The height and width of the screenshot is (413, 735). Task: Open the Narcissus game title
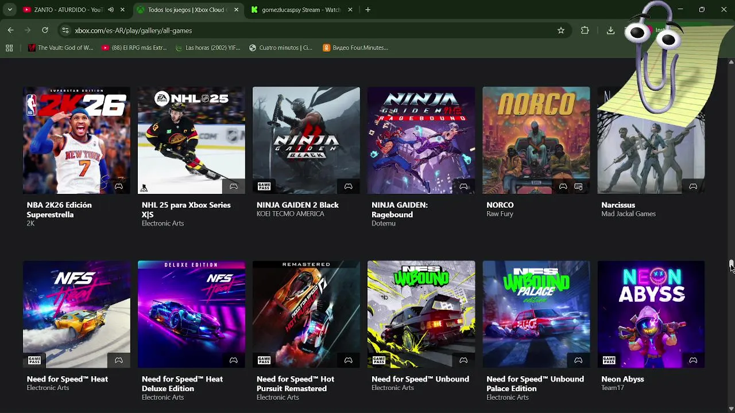click(618, 205)
